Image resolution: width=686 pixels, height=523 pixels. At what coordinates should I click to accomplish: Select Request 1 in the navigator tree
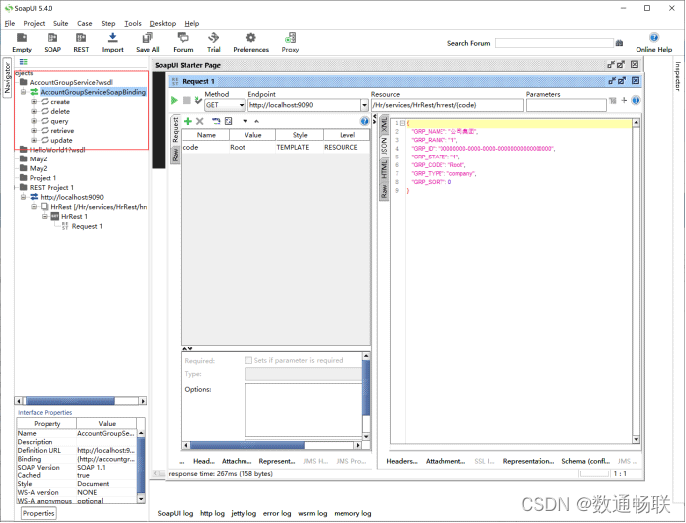pos(87,226)
